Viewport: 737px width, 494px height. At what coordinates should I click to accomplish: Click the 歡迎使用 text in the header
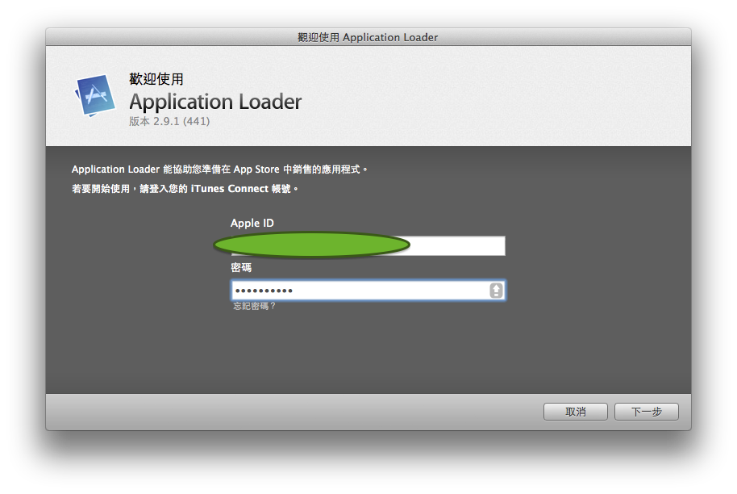click(156, 79)
